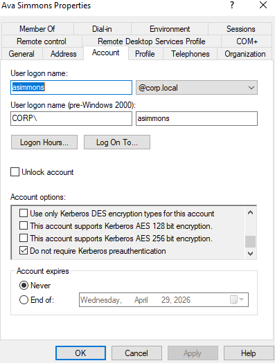
Task: Open the Organization tab
Action: (x=245, y=54)
